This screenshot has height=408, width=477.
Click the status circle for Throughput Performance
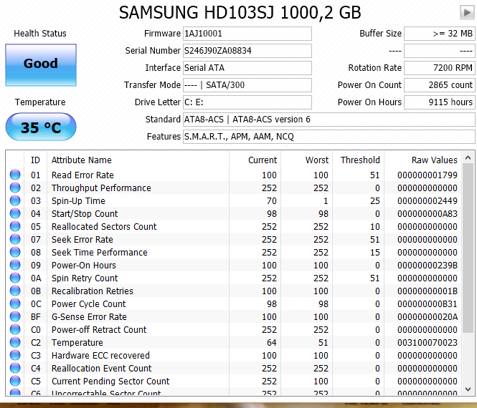pos(15,188)
